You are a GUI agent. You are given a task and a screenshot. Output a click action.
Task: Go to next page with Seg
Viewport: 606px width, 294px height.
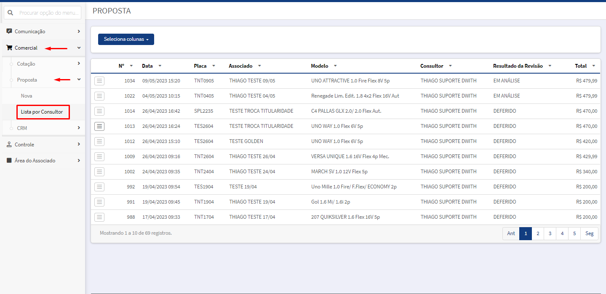coord(590,233)
